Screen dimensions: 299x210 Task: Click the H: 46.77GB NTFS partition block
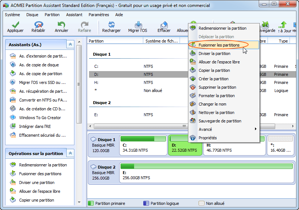235,148
